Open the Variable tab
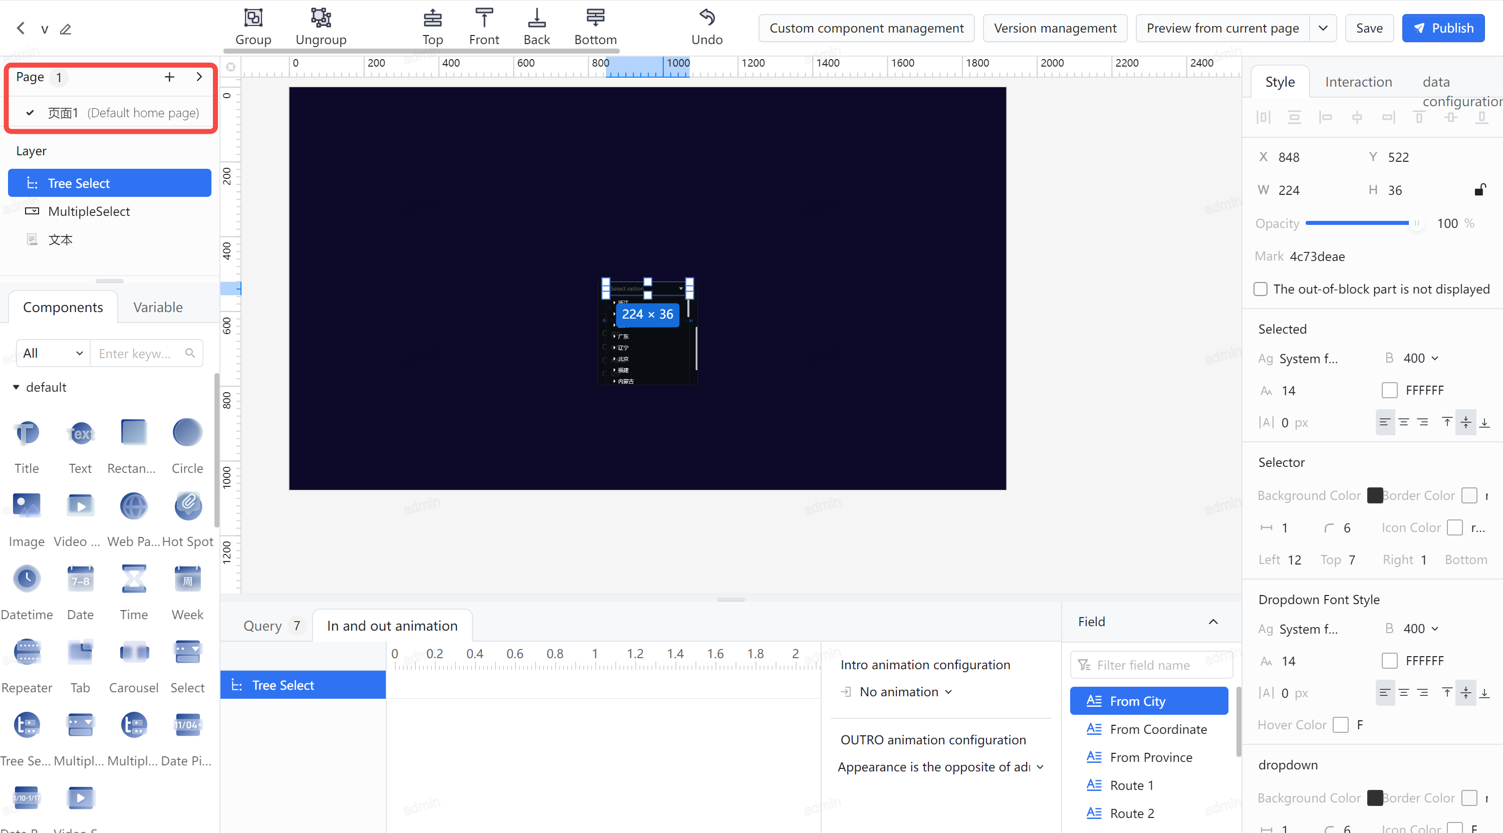 point(157,307)
